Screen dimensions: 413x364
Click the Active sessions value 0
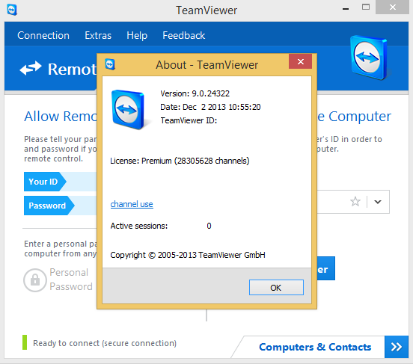[209, 226]
